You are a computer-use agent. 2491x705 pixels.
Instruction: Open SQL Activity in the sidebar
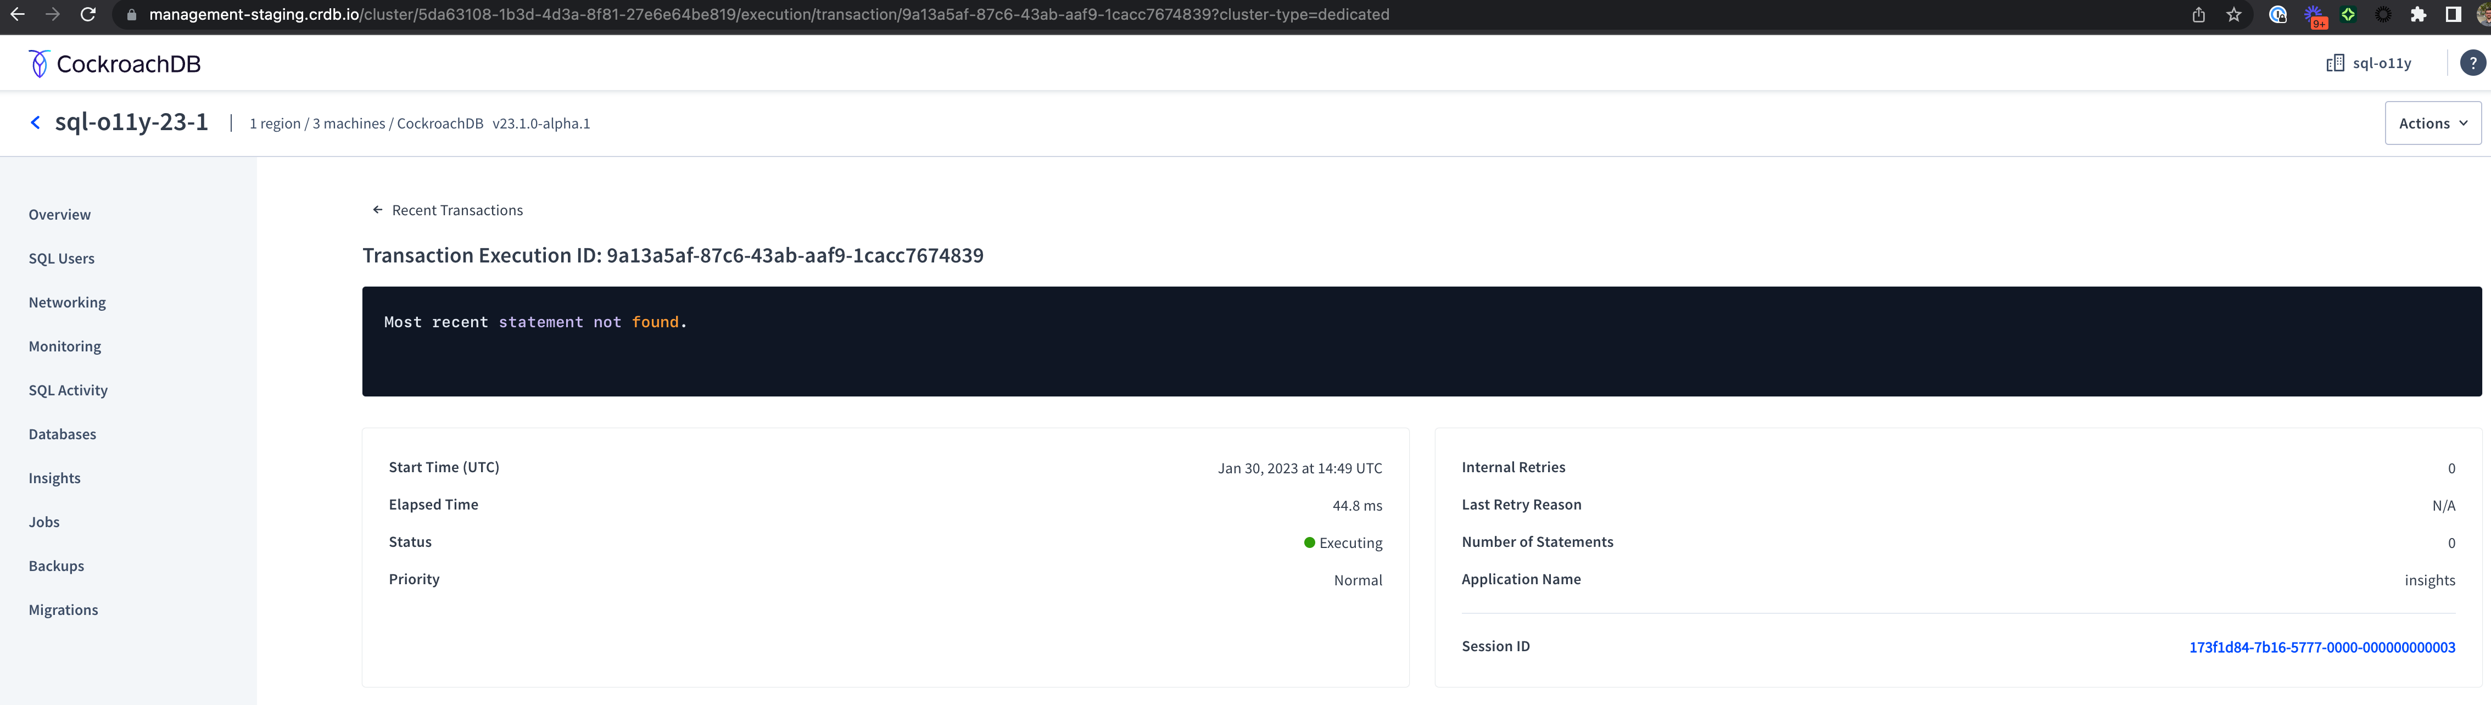69,391
